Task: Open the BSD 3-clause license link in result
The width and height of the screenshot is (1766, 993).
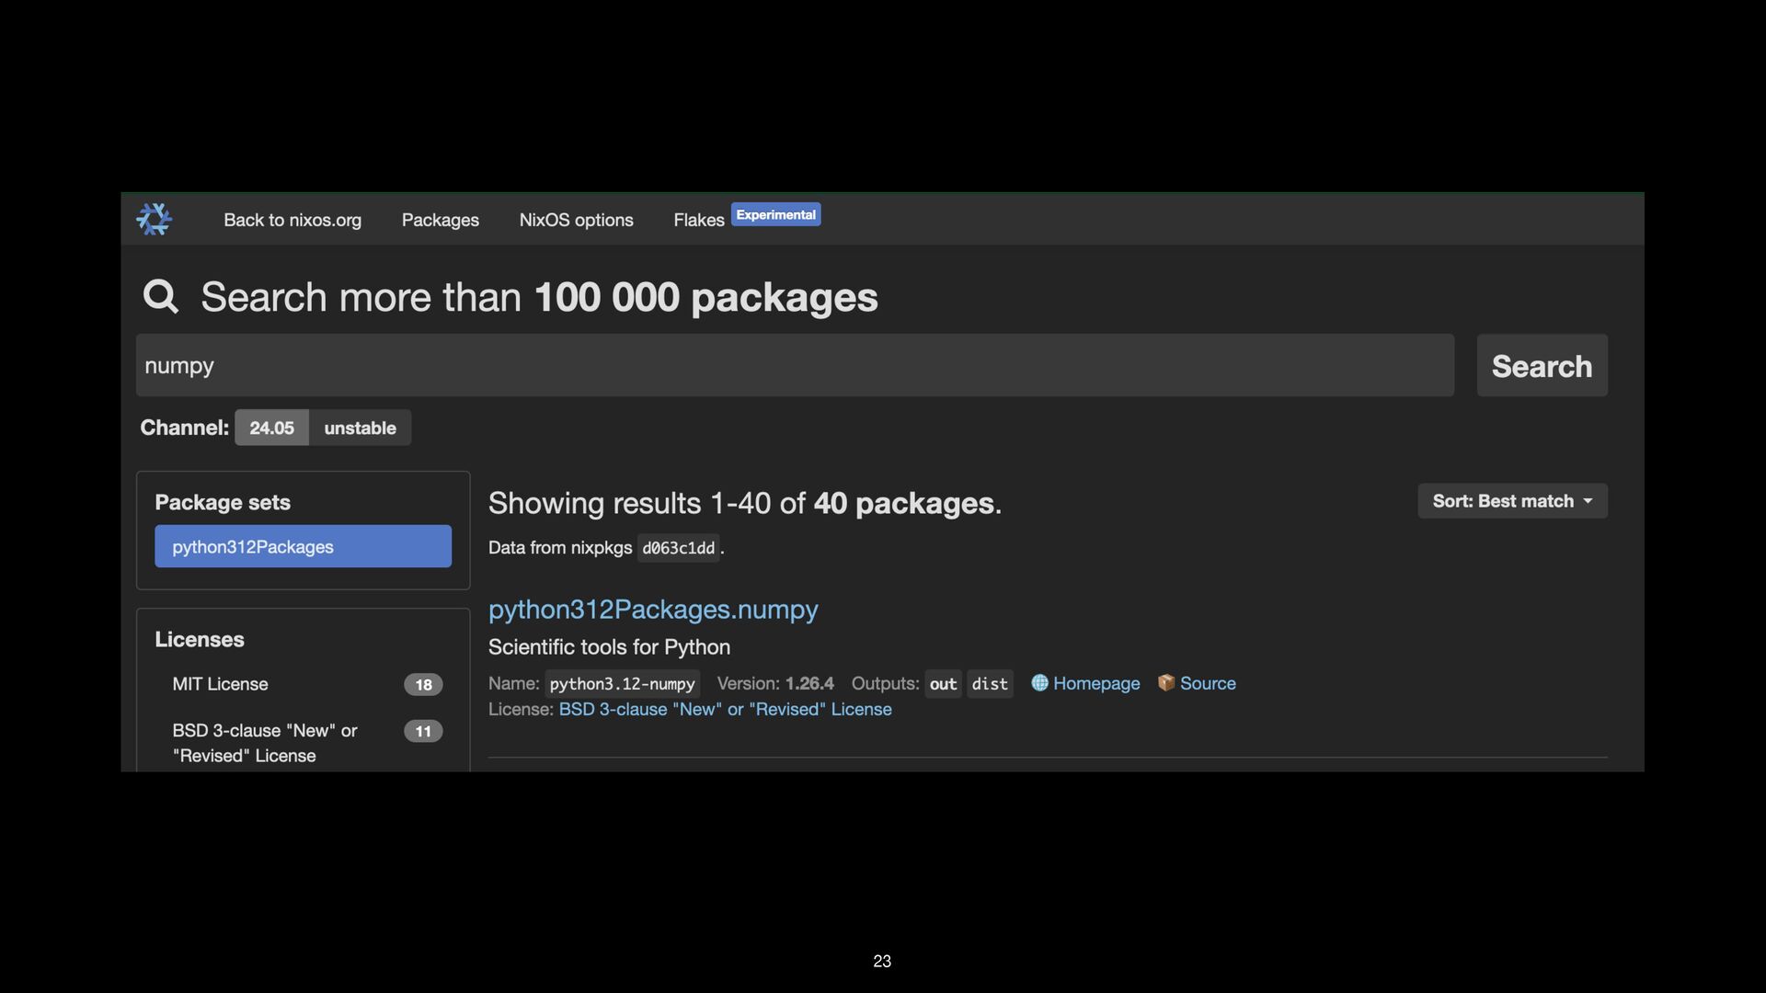Action: (x=725, y=709)
